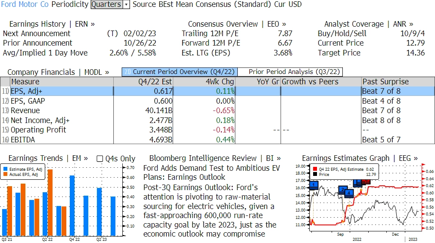Click event marker 2 on estimates graph
This screenshot has width=435, height=243.
[x=343, y=190]
